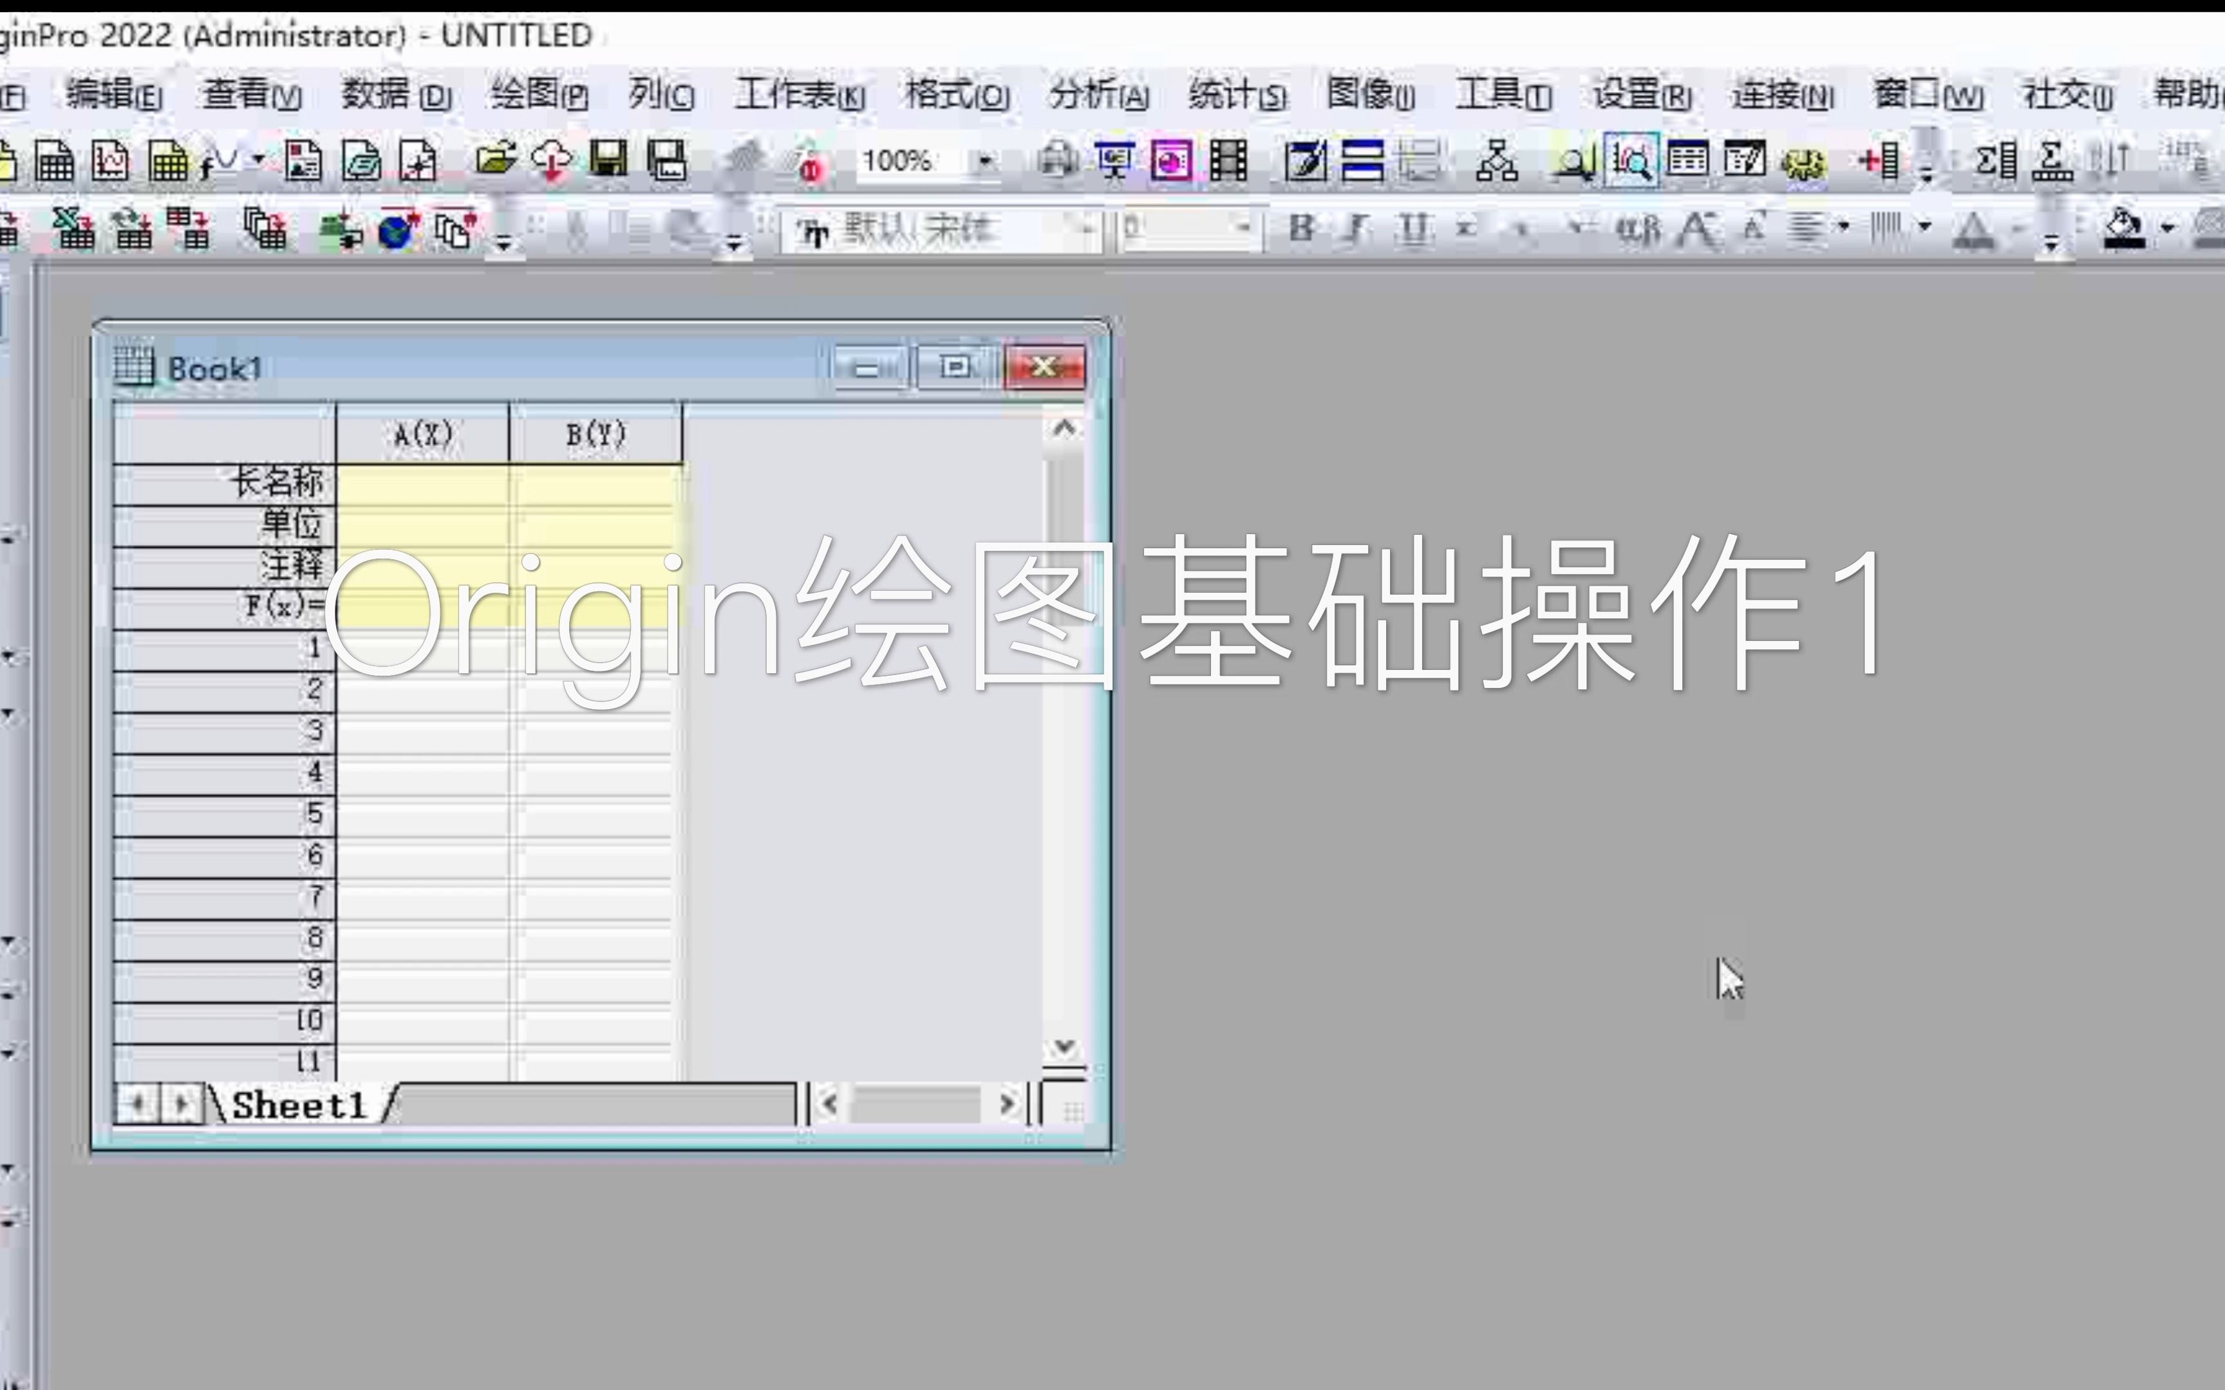Screen dimensions: 2225x1390
Task: Toggle bold formatting
Action: pos(1300,227)
